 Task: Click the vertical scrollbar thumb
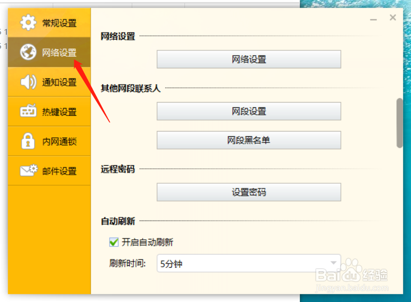(399, 123)
